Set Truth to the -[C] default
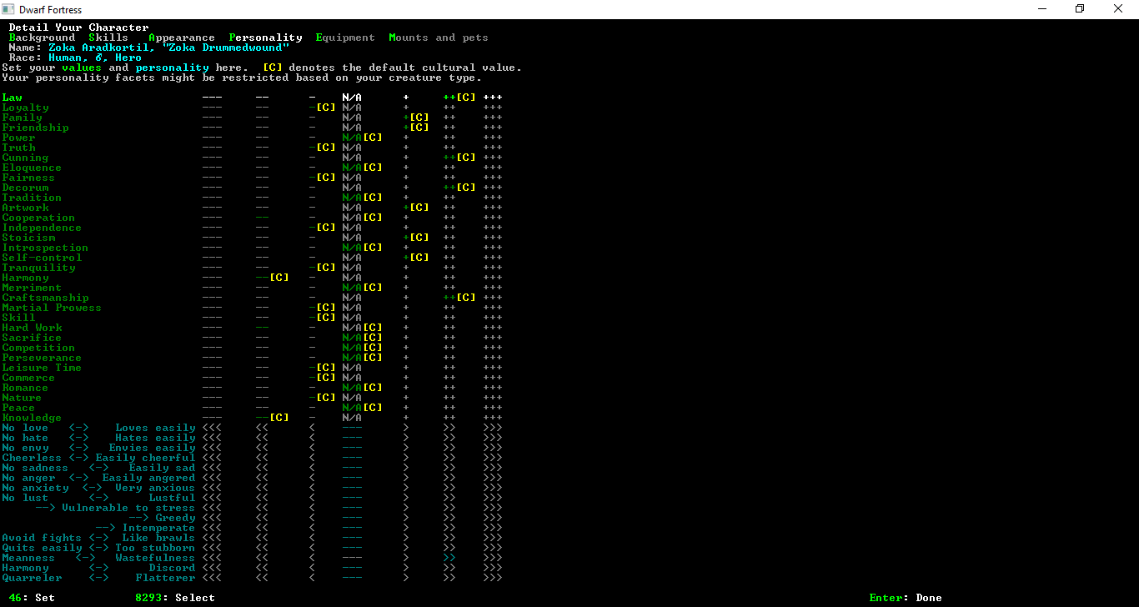This screenshot has width=1139, height=607. [322, 148]
